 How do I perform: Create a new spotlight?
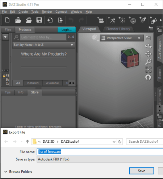pyautogui.click(x=143, y=20)
